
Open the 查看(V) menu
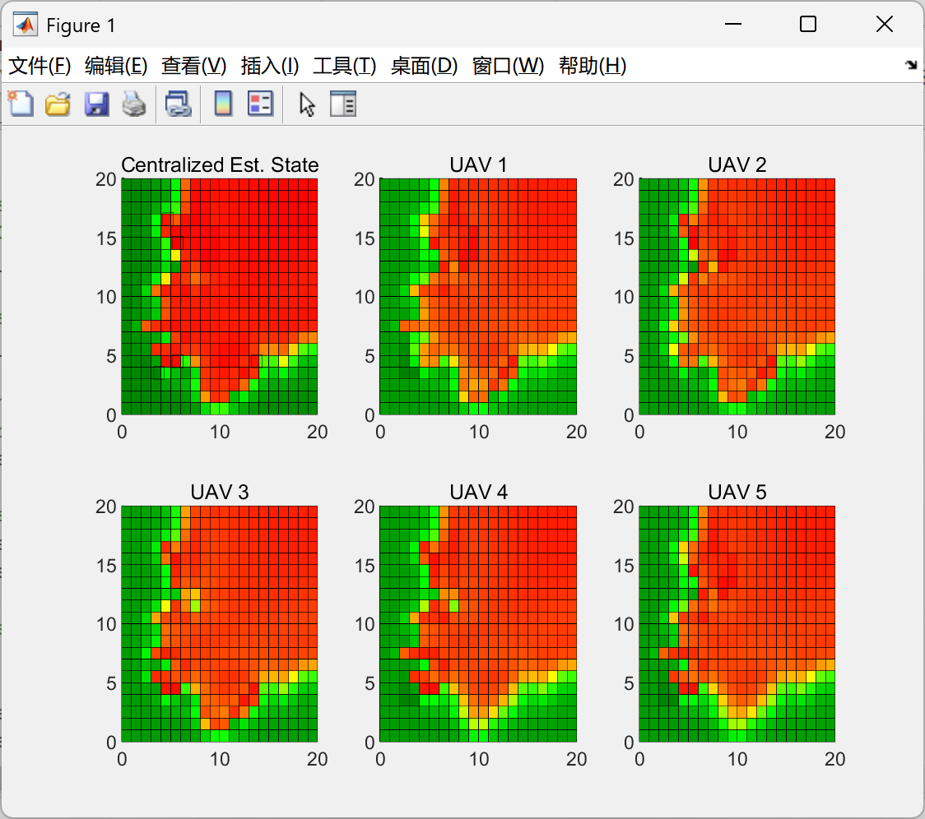pos(193,66)
